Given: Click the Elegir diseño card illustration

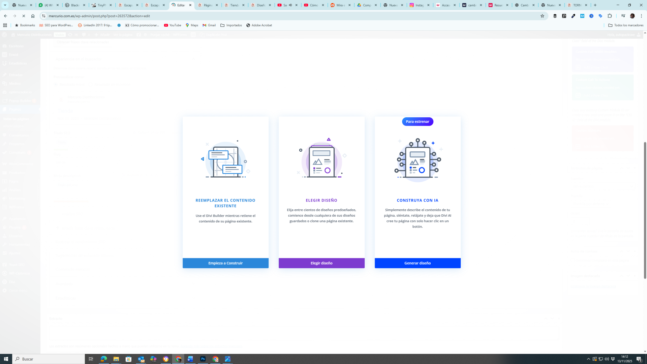Looking at the screenshot, I should (x=321, y=159).
